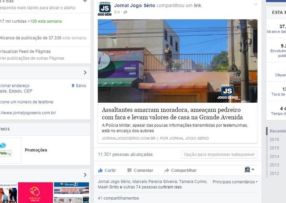286x203 pixels.
Task: Click the jornaljogoserio.com.br website link
Action: tap(28, 113)
